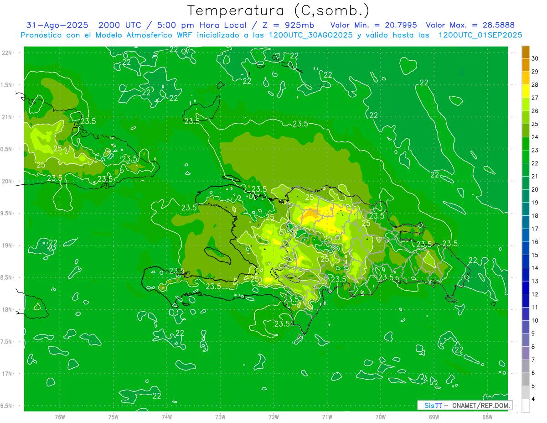Click the "8.5N" latitude label
Image resolution: width=547 pixels, height=423 pixels.
(x=7, y=277)
